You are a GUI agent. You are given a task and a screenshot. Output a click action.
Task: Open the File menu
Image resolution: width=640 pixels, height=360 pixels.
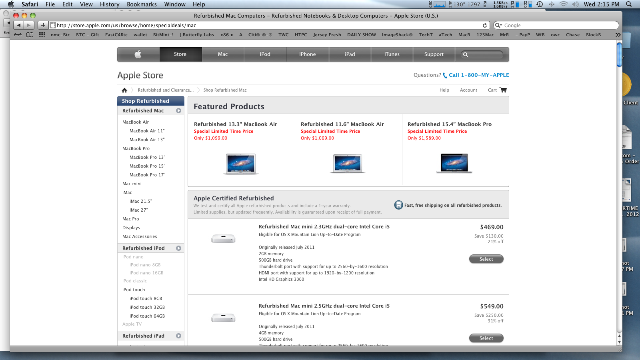coord(50,4)
